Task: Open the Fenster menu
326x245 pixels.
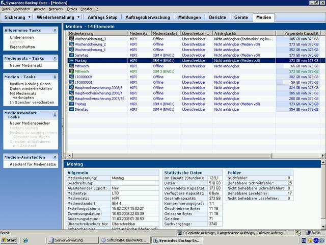Action: [x=86, y=9]
